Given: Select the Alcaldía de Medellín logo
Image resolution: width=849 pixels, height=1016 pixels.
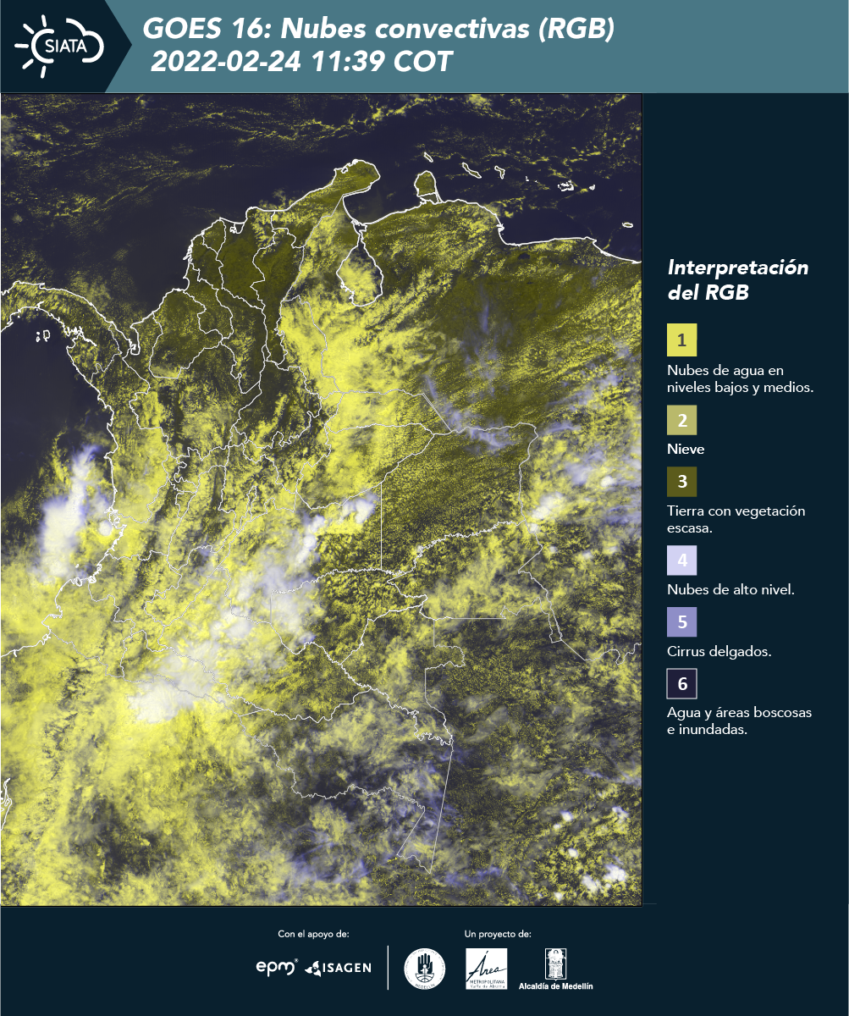Looking at the screenshot, I should (x=556, y=969).
